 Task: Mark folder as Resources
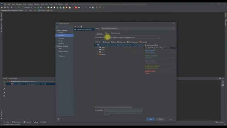[121, 42]
